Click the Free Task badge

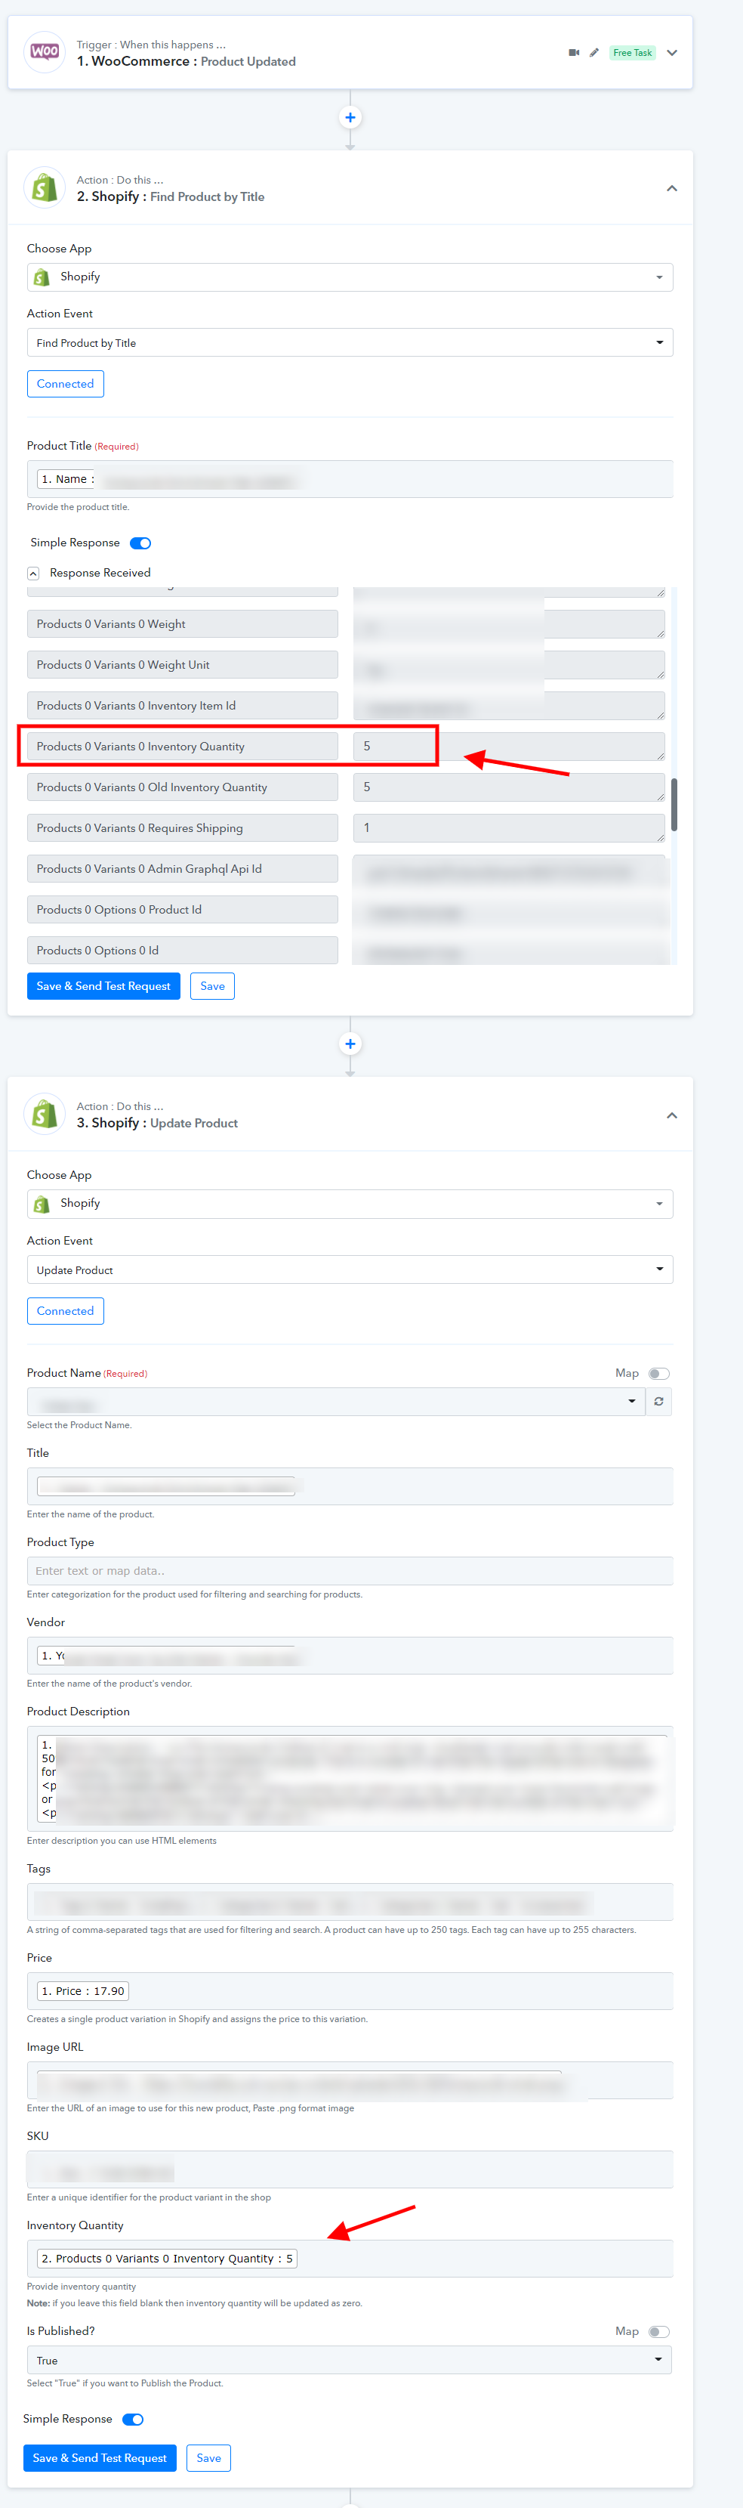click(x=632, y=53)
